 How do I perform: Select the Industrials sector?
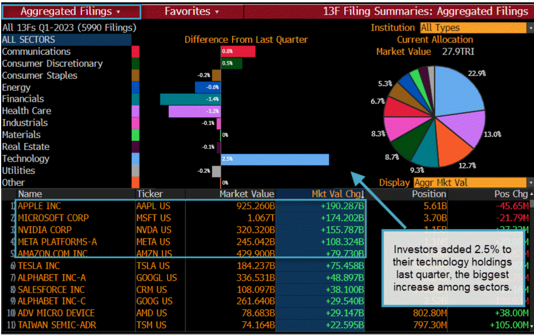(25, 123)
